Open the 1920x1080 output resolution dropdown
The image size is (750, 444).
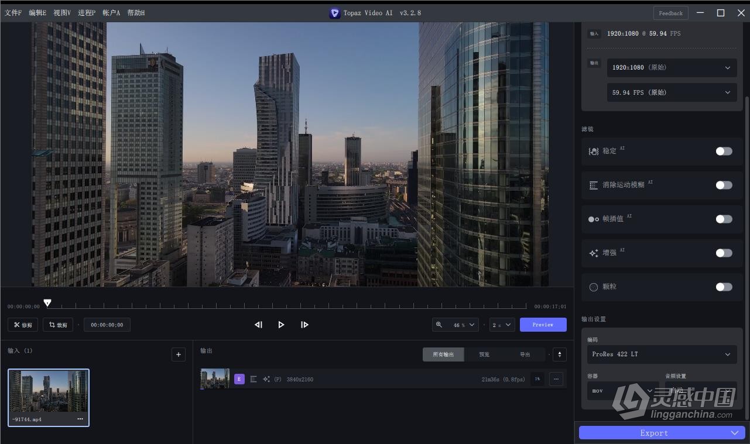(x=672, y=67)
